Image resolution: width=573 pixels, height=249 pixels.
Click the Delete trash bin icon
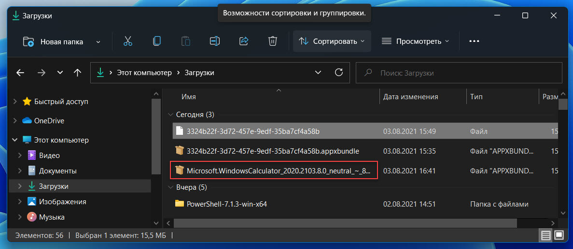point(272,41)
